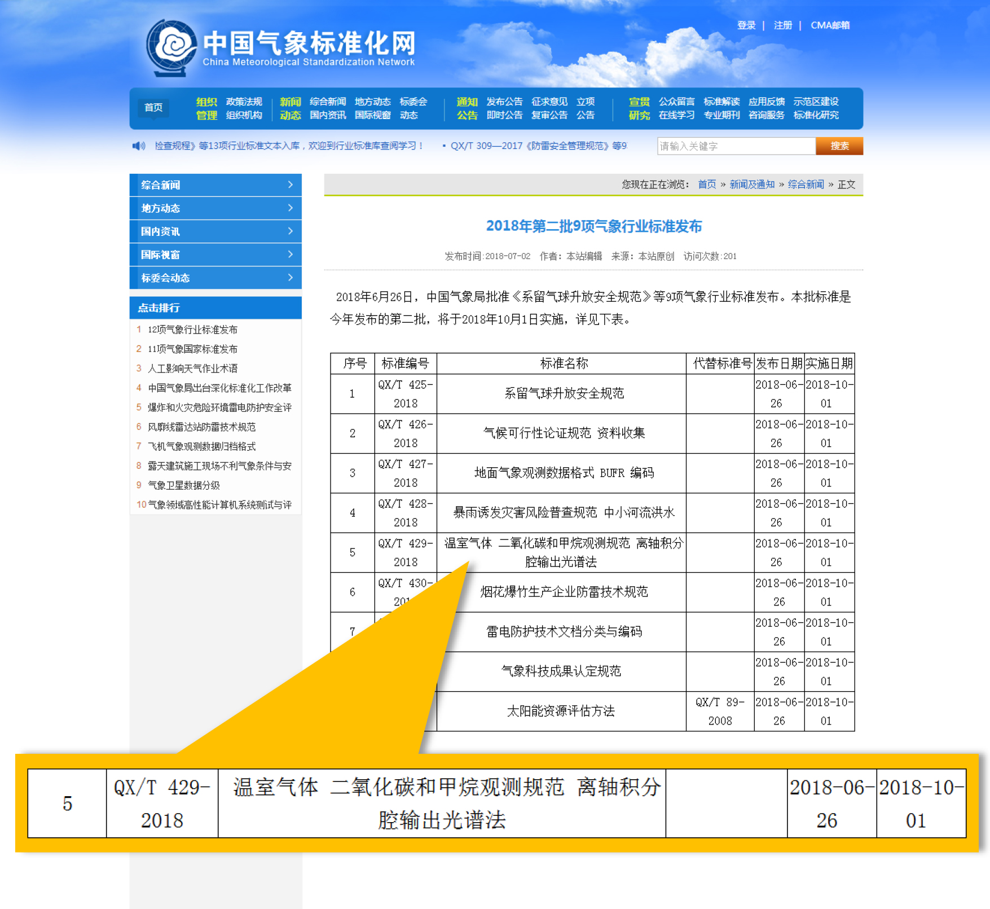Screen dimensions: 990x909
Task: Go to 在线学习 in navigation bar
Action: 676,115
